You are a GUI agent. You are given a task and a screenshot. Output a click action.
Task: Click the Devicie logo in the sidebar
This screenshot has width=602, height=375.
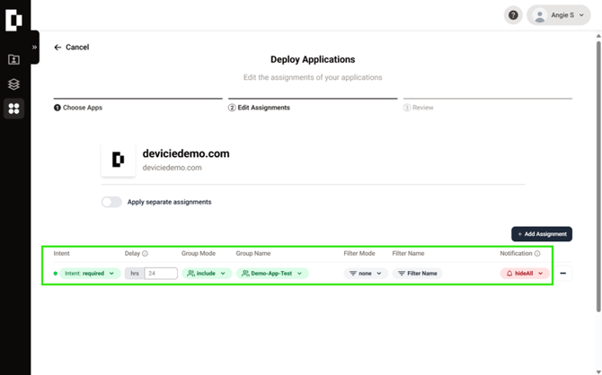tap(13, 20)
